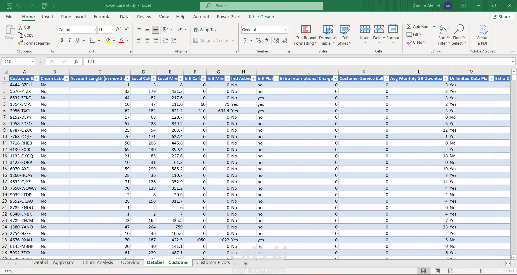Toggle Middle Align vertical alignment

pyautogui.click(x=147, y=29)
